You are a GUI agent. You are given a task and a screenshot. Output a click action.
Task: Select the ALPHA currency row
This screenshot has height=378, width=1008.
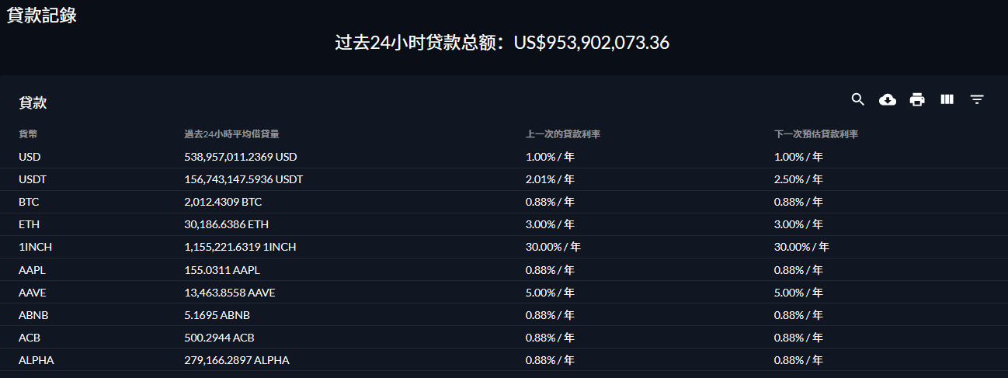tap(504, 360)
